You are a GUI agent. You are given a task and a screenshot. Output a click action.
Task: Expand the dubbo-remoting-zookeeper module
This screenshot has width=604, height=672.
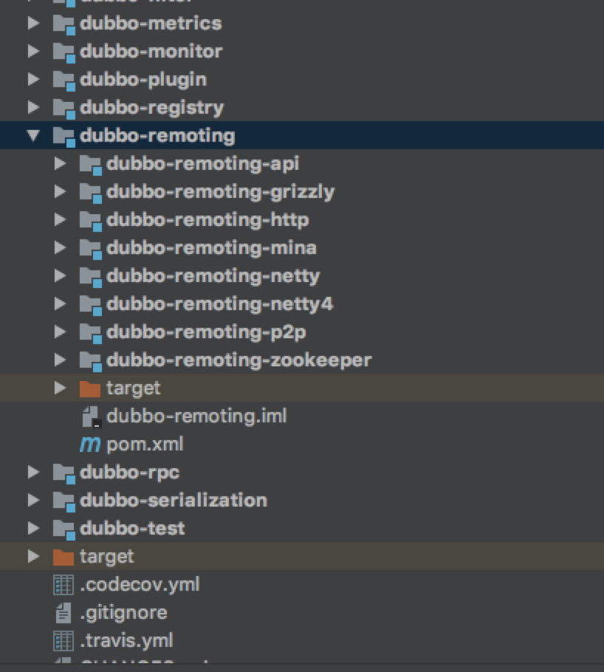[60, 360]
